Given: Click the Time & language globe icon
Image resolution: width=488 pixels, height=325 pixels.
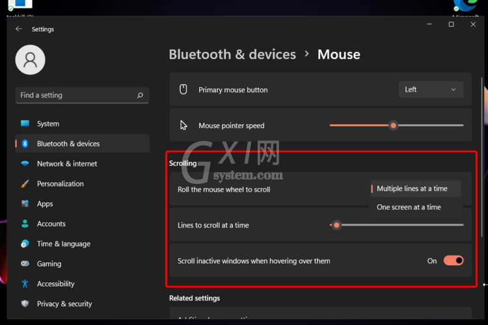Looking at the screenshot, I should coord(25,244).
